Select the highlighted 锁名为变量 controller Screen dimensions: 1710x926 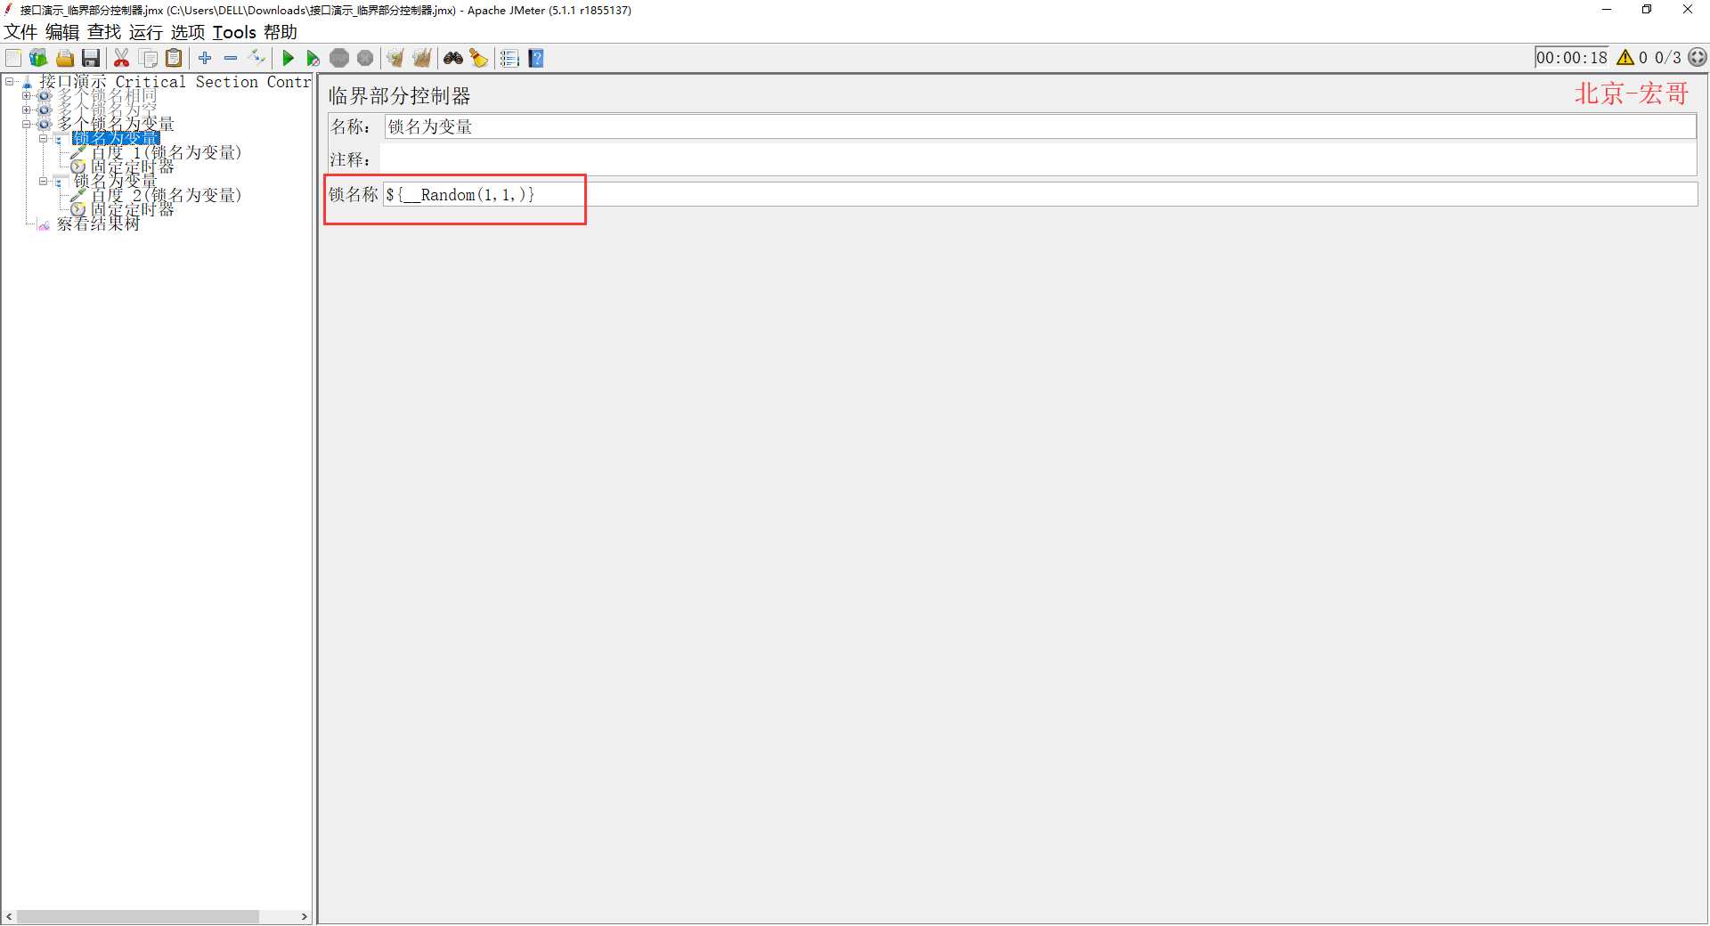116,138
